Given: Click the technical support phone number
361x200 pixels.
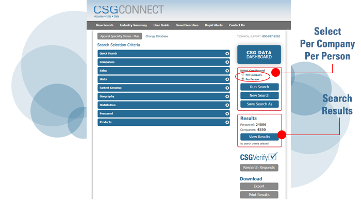Looking at the screenshot, I should click(x=271, y=37).
